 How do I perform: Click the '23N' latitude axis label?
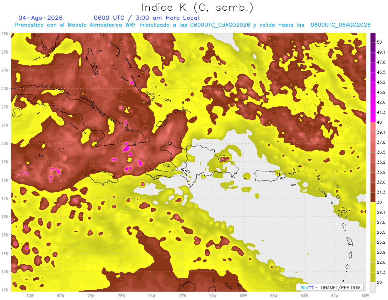click(x=5, y=88)
